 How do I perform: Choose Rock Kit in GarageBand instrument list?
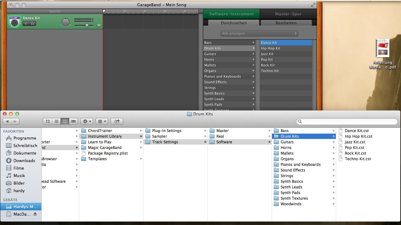[x=286, y=65]
